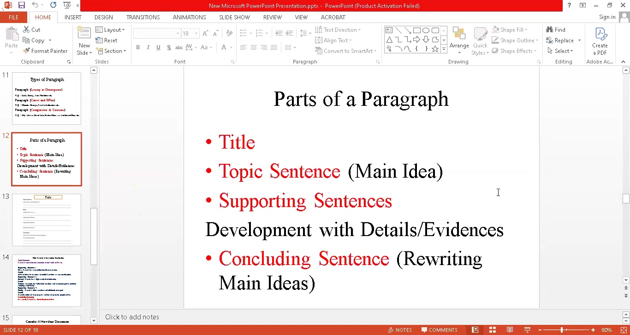The height and width of the screenshot is (335, 630).
Task: Toggle Underline formatting
Action: click(x=158, y=47)
